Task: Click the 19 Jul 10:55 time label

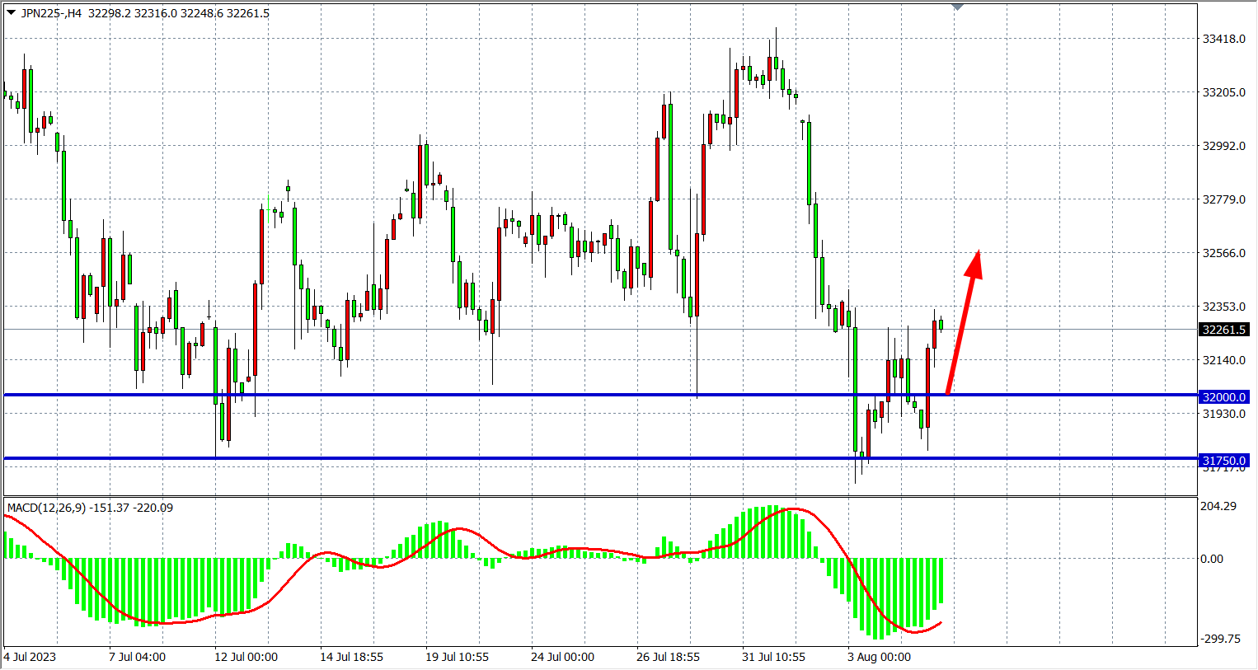Action: [457, 657]
